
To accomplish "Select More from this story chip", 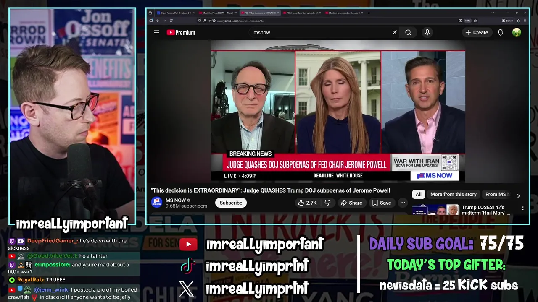I will (x=454, y=194).
